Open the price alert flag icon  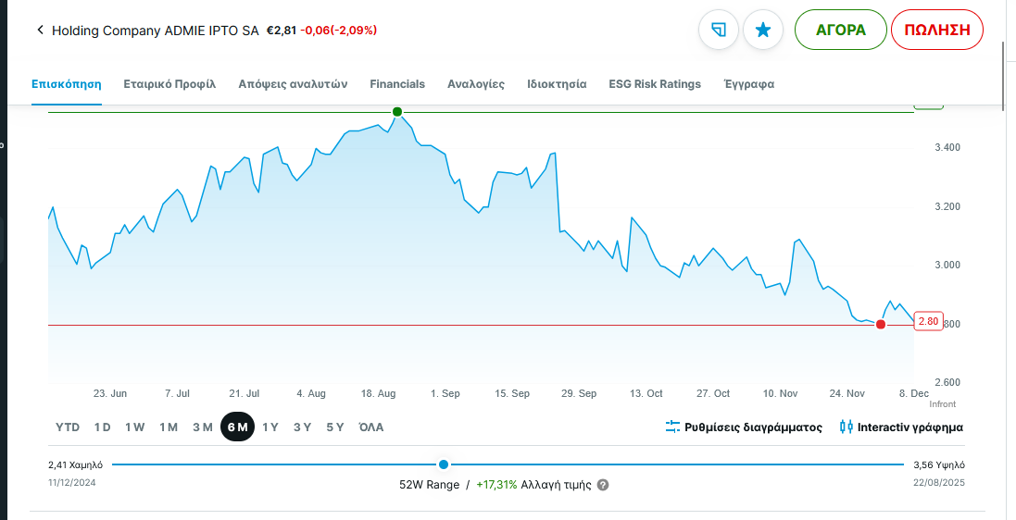click(718, 30)
